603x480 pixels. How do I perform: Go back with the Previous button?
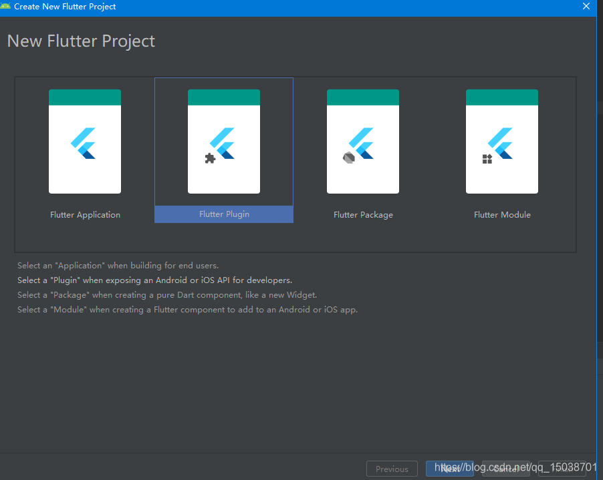click(x=392, y=469)
